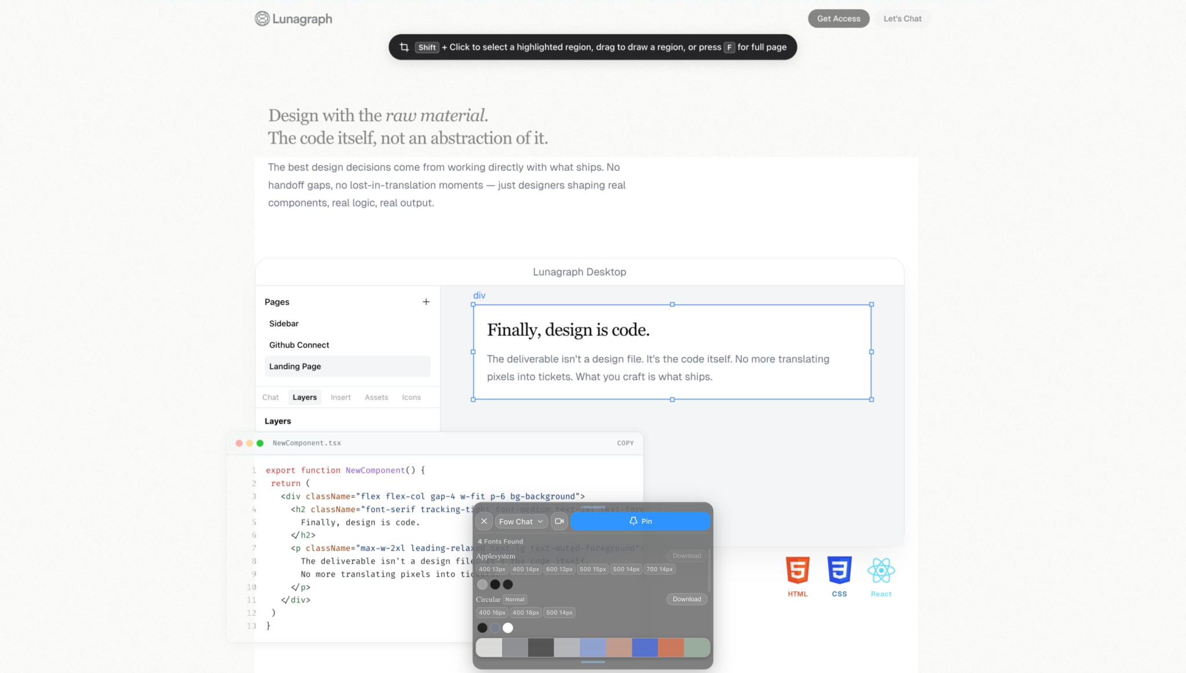Viewport: 1186px width, 673px height.
Task: Switch to the Chat tab
Action: (x=270, y=398)
